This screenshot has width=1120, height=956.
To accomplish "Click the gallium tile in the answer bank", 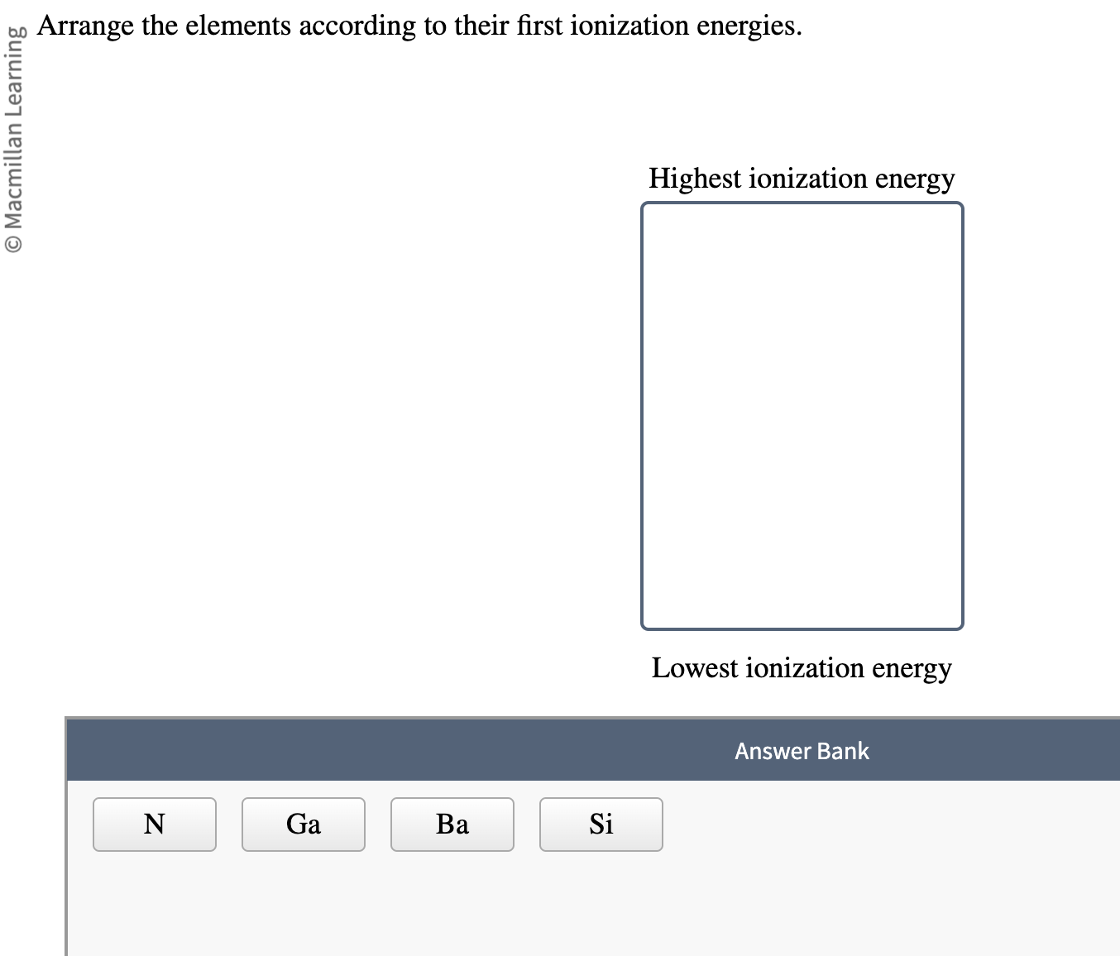I will pos(303,824).
